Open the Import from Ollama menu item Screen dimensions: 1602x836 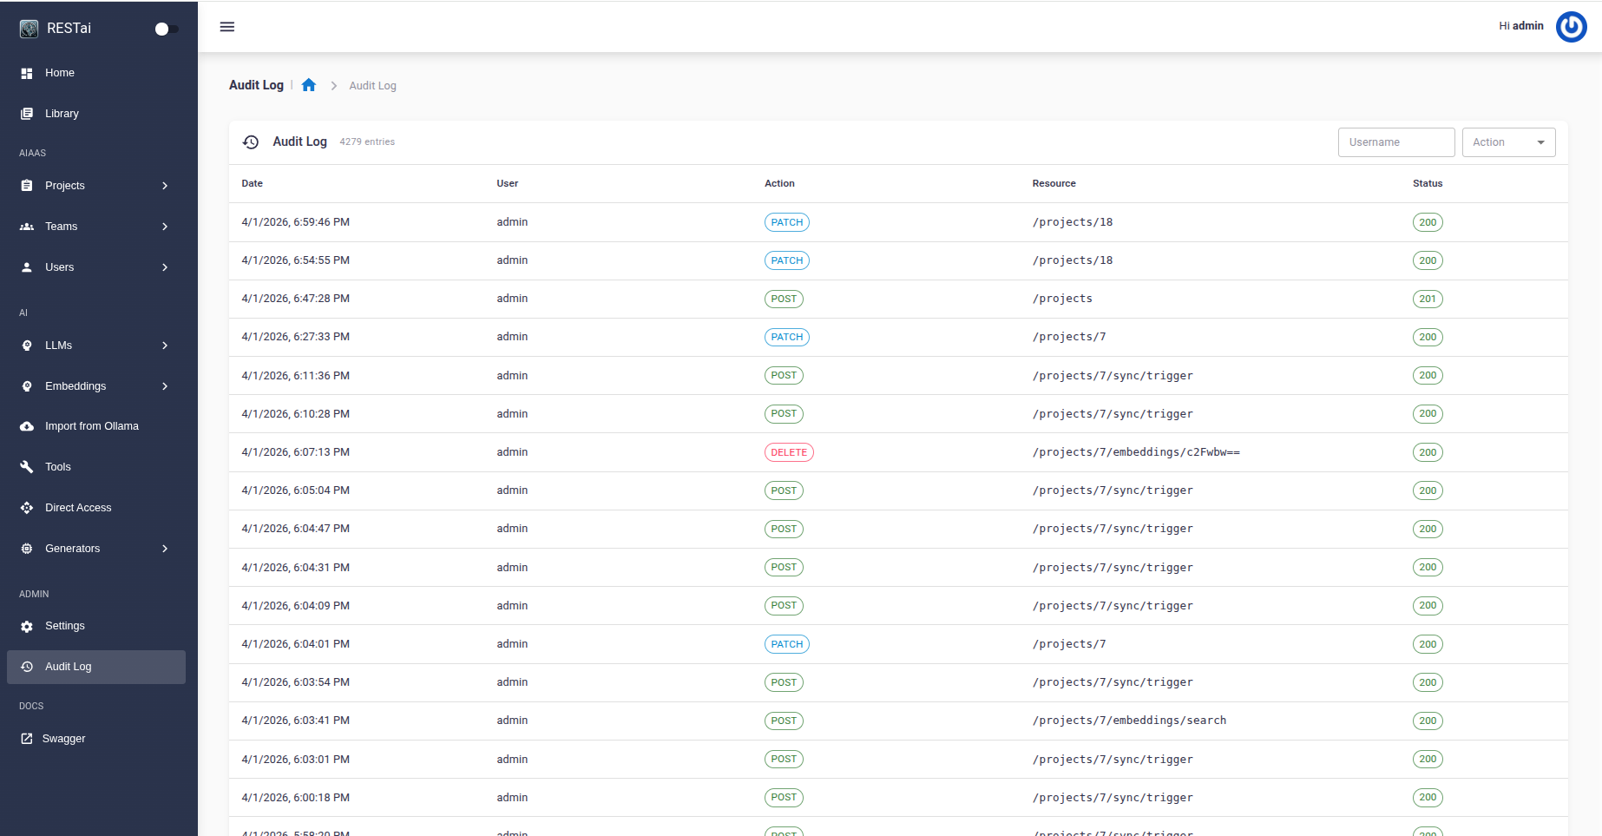[96, 426]
